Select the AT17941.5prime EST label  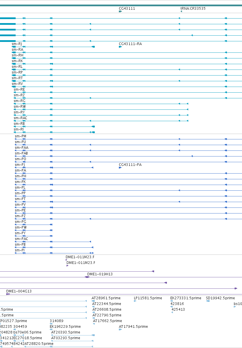tap(133, 327)
